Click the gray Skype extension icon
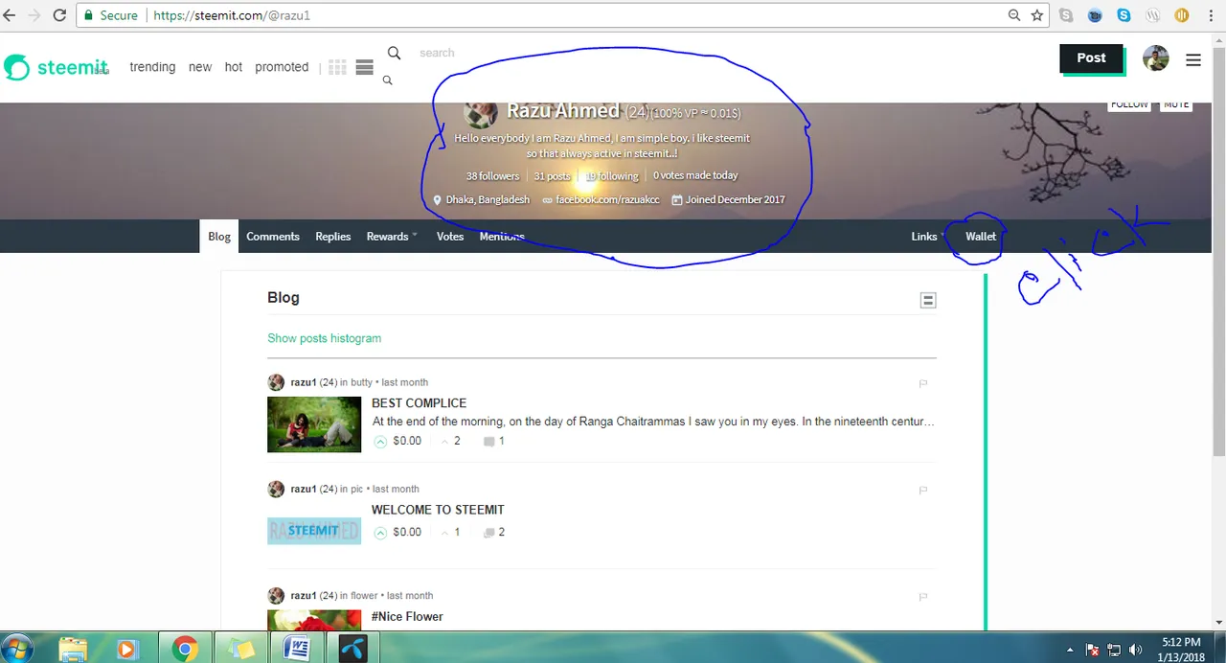Image resolution: width=1226 pixels, height=663 pixels. [x=1066, y=15]
